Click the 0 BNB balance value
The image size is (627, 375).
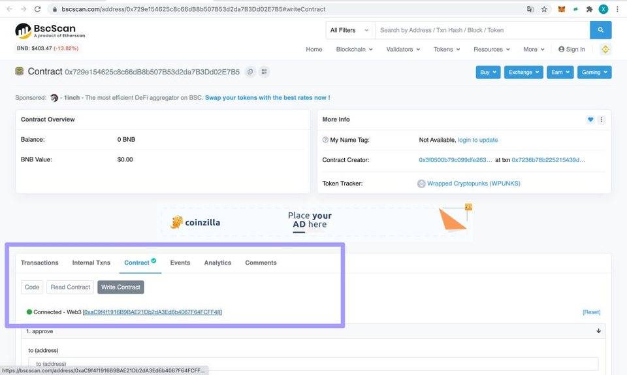tap(126, 140)
